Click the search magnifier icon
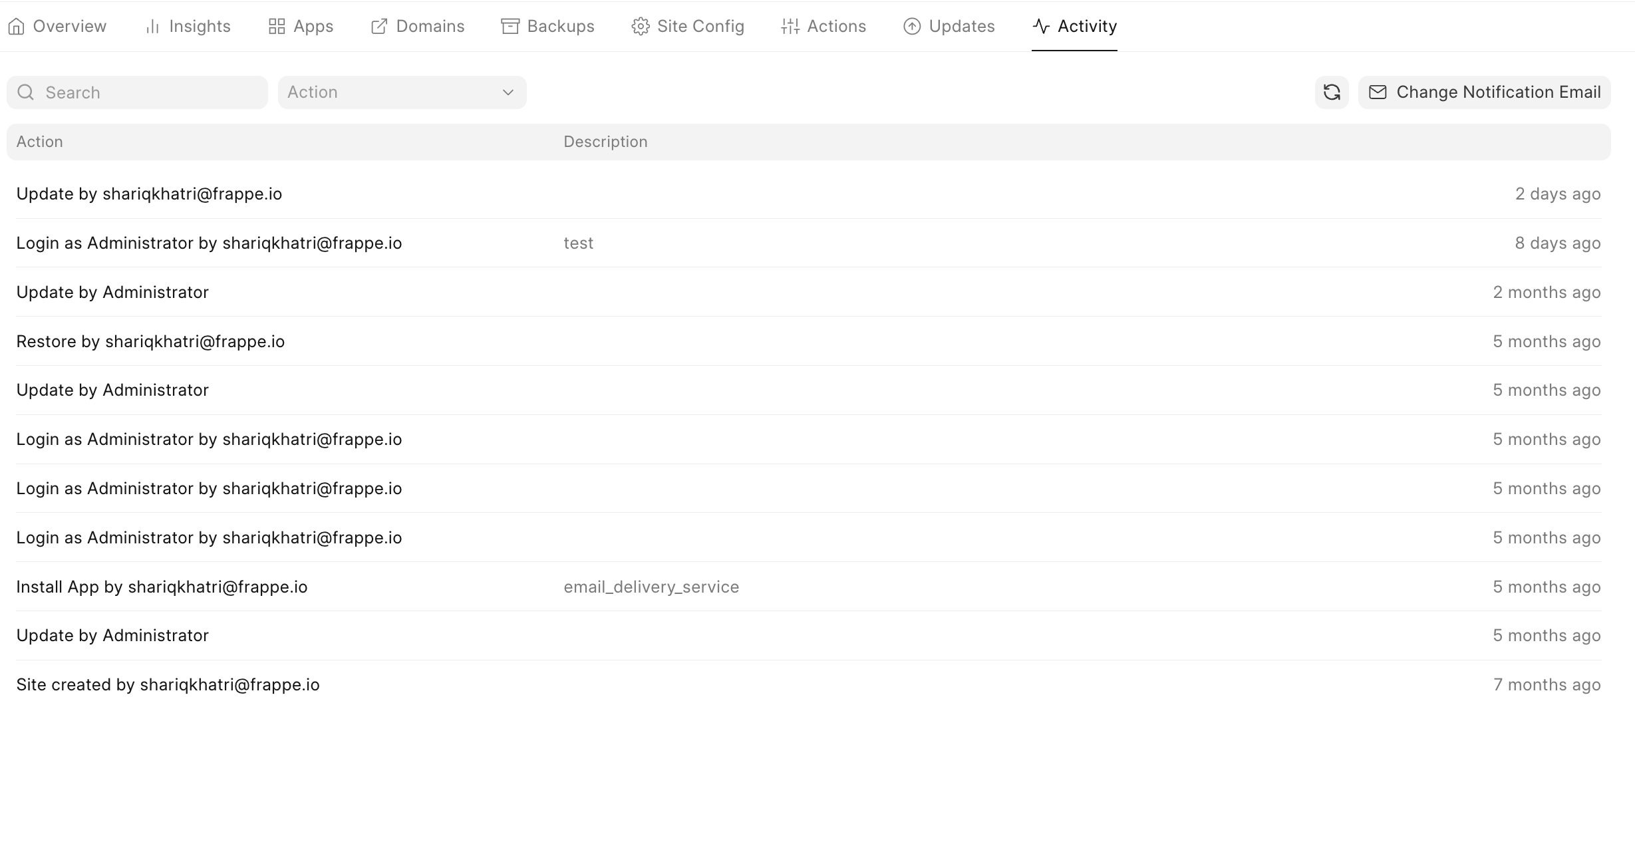Viewport: 1635px width, 846px height. (x=26, y=92)
